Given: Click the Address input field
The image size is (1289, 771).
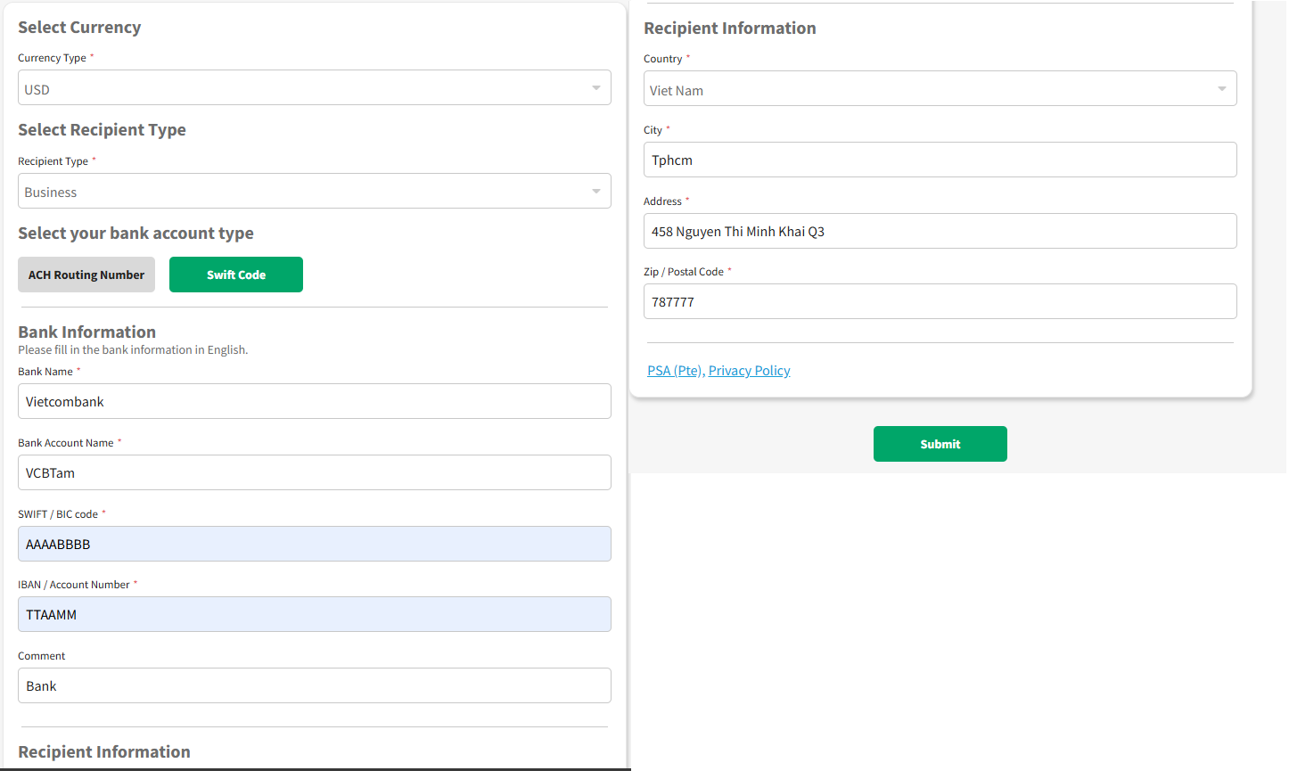Looking at the screenshot, I should 940,232.
